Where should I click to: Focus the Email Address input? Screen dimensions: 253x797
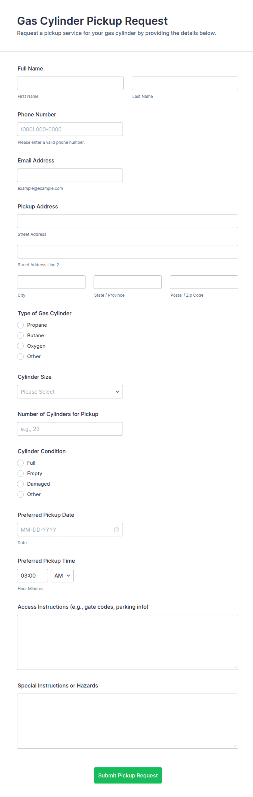[70, 175]
